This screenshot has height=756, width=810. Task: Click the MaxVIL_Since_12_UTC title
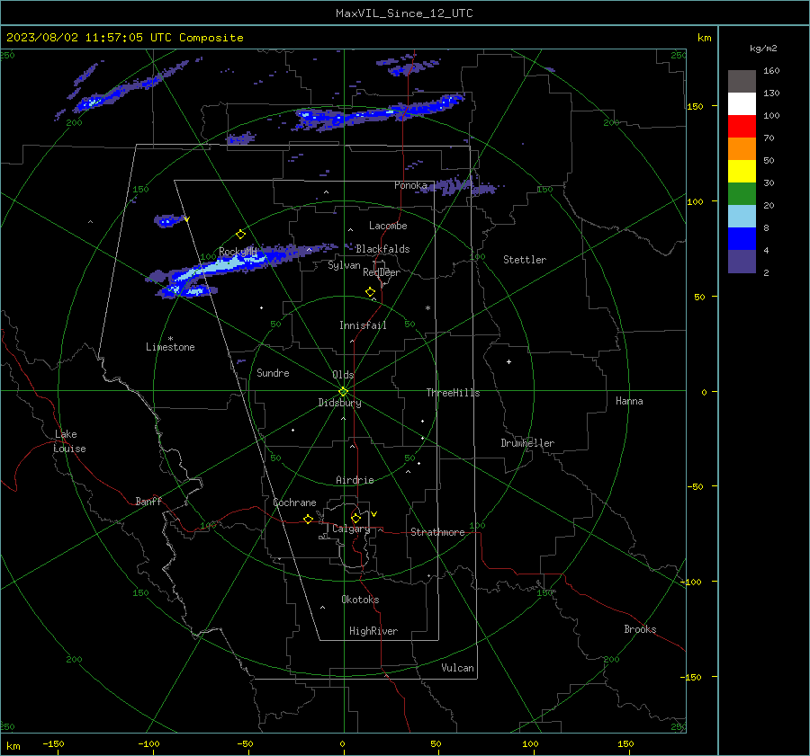(404, 13)
